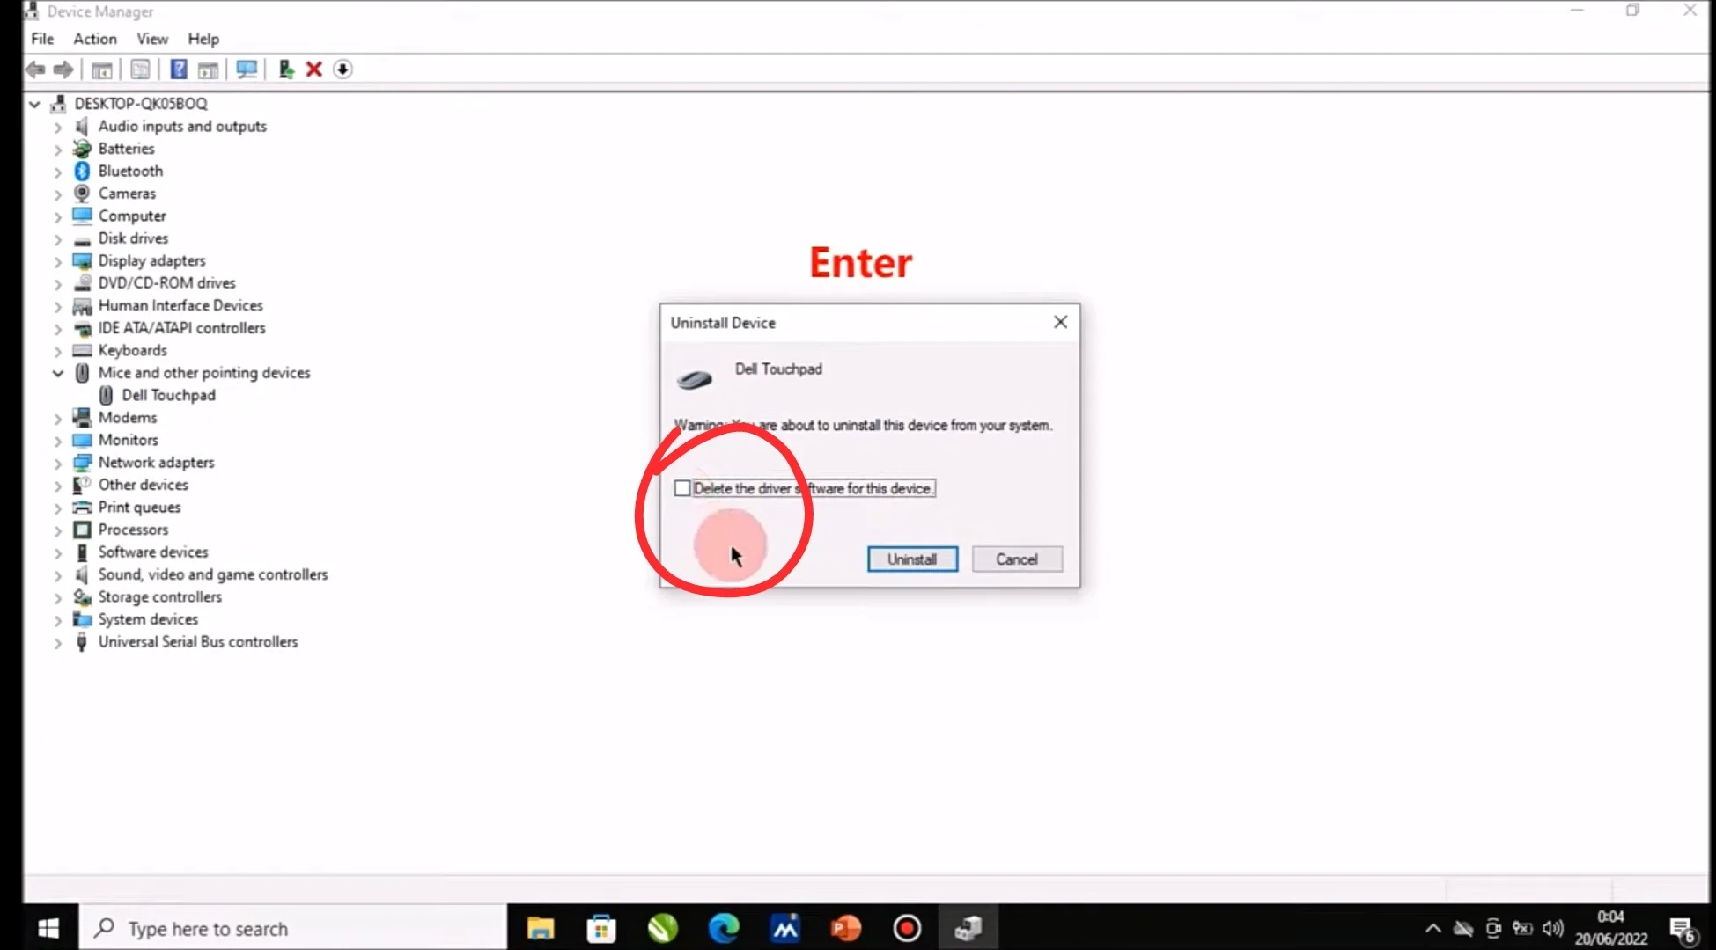
Task: Click the Device Manager help icon
Action: point(178,69)
